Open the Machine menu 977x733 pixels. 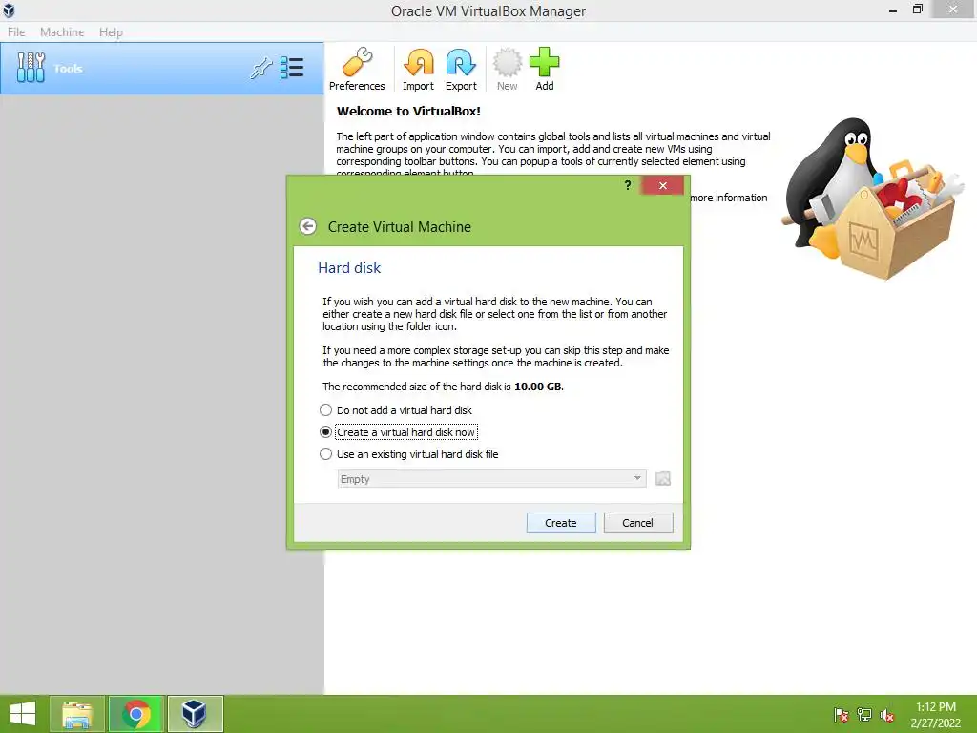pyautogui.click(x=62, y=31)
